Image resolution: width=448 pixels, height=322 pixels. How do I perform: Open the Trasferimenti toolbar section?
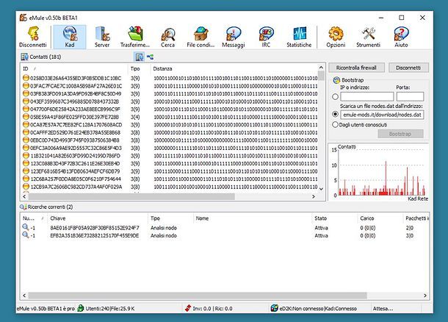[x=135, y=37]
